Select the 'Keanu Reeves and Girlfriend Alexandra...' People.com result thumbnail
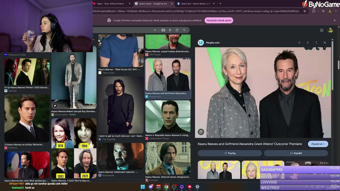 168,75
